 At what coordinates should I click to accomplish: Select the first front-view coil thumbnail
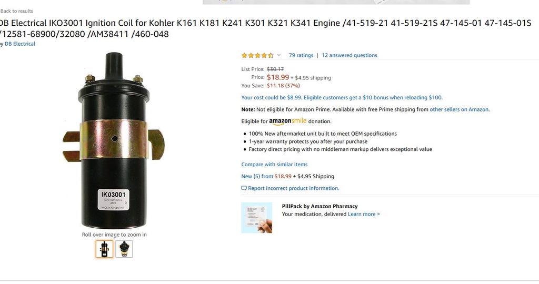[104, 249]
